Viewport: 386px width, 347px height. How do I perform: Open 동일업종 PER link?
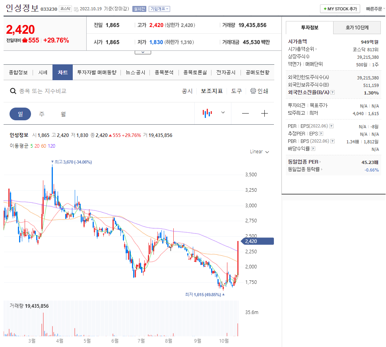pos(304,162)
